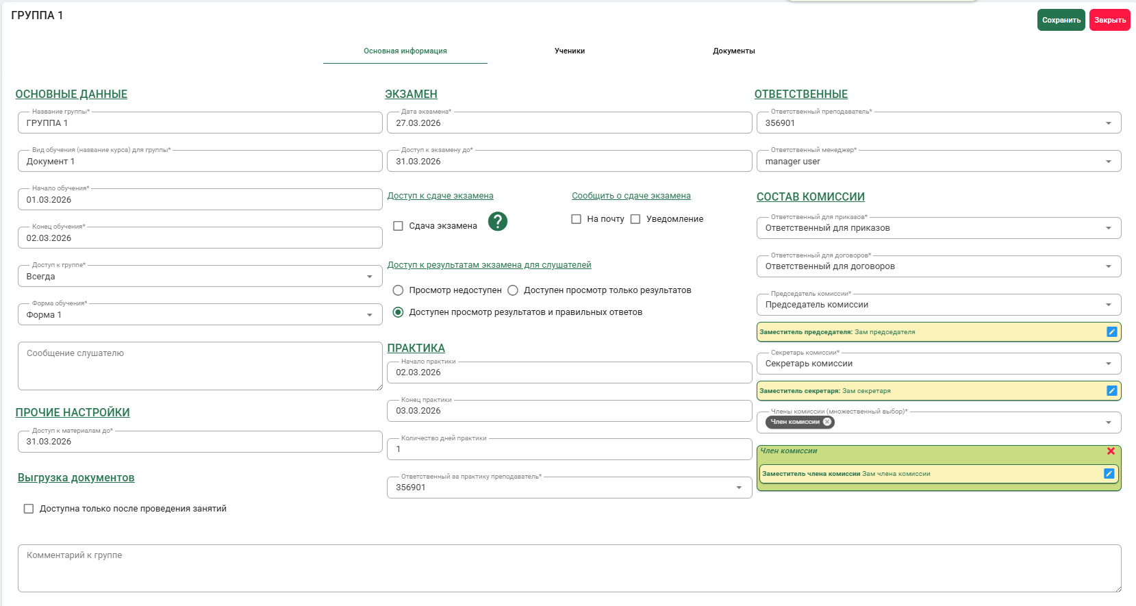Image resolution: width=1136 pixels, height=606 pixels.
Task: Select Доступен просмотр только результатов radio
Action: click(x=513, y=290)
